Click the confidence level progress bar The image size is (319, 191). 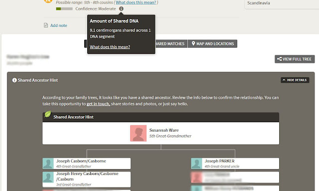click(x=64, y=9)
